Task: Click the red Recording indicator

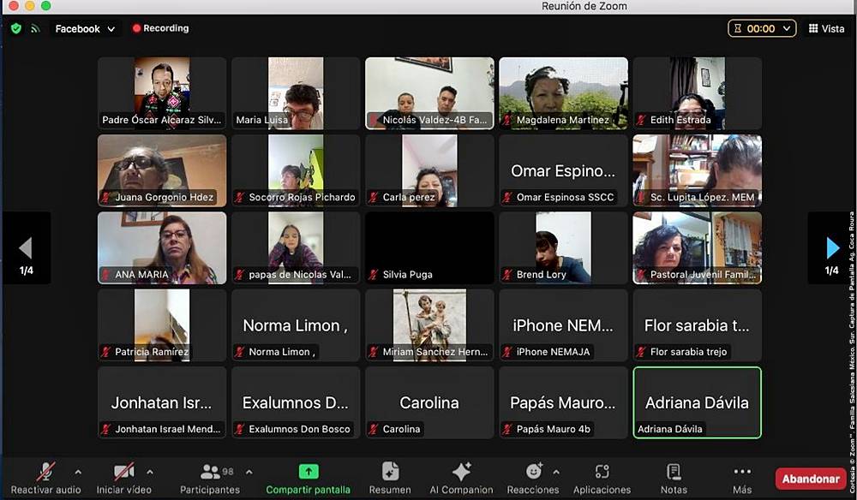Action: (160, 28)
